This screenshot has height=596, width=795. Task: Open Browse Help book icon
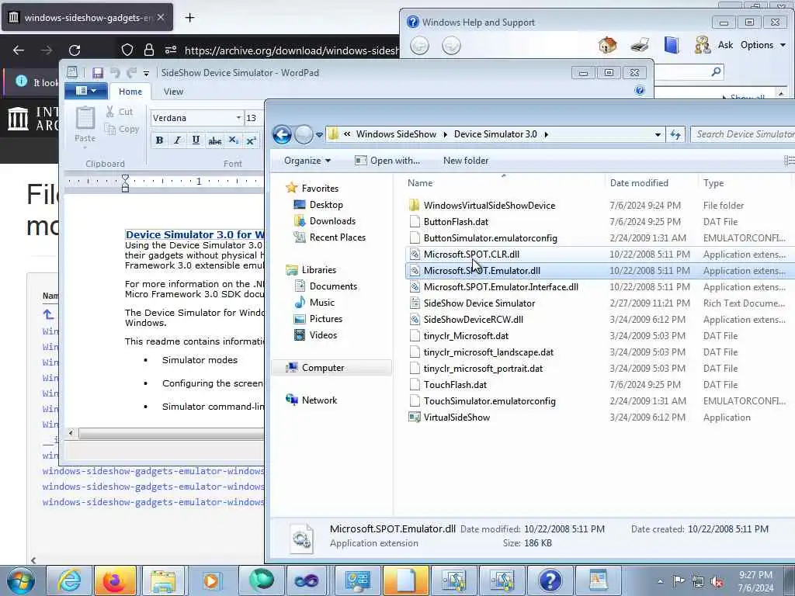click(672, 45)
